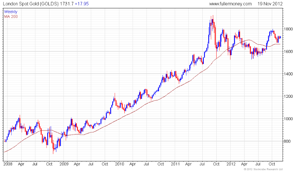Click the 1400 price axis label
Viewport: 296px width, 172px height.
click(x=288, y=74)
